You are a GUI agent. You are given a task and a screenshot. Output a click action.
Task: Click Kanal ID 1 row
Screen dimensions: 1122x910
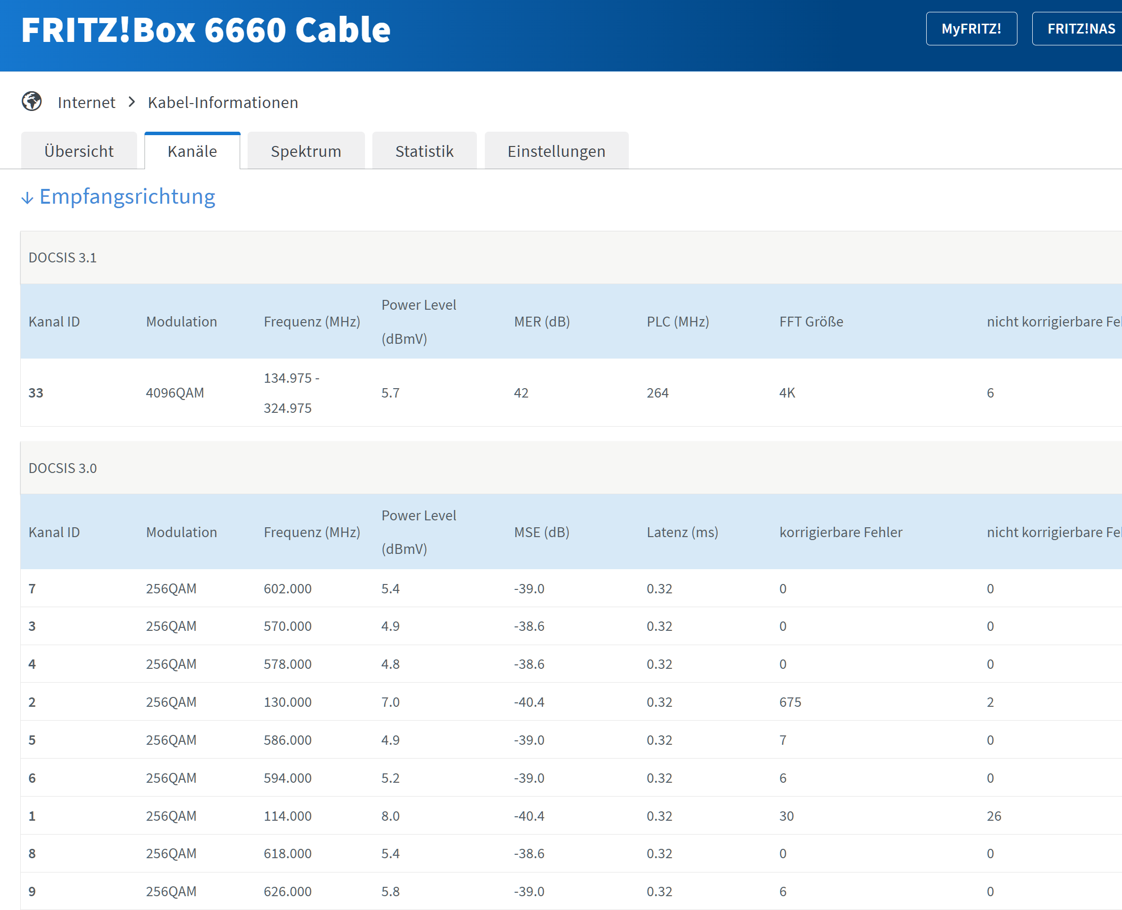571,816
